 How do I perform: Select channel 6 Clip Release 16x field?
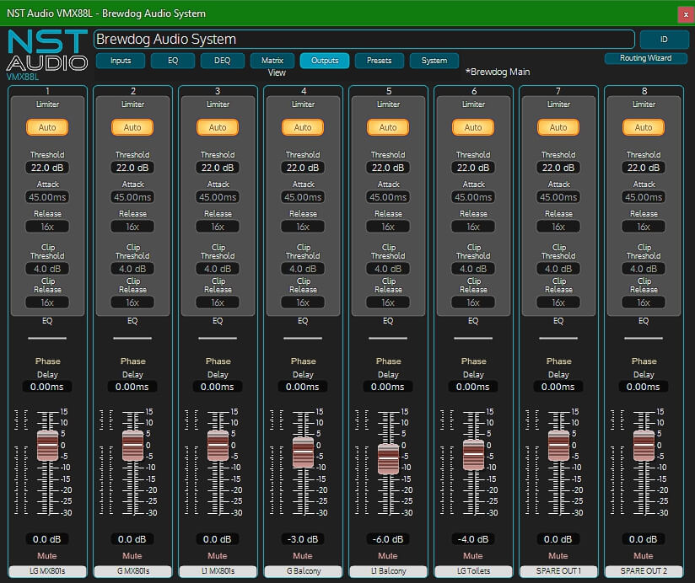[473, 302]
